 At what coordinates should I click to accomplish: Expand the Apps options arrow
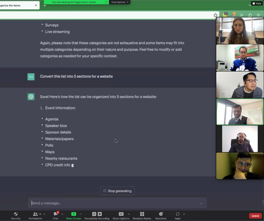point(184,214)
